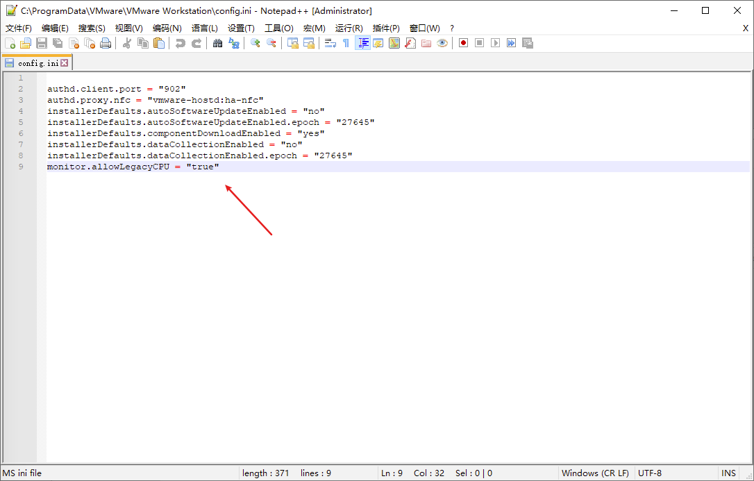Start macro recording with red dot icon
The image size is (754, 481).
(464, 43)
